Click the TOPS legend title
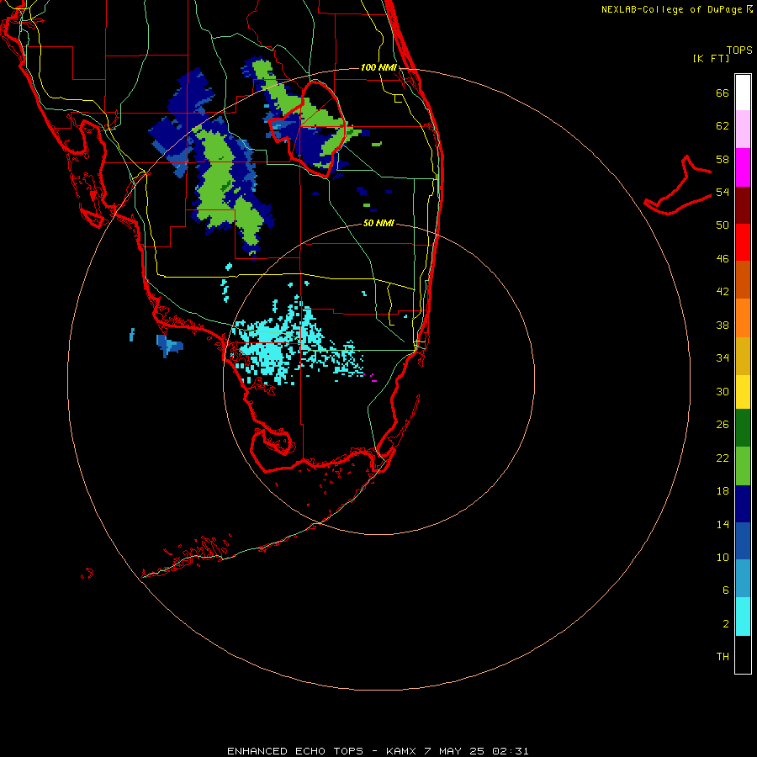 (739, 50)
